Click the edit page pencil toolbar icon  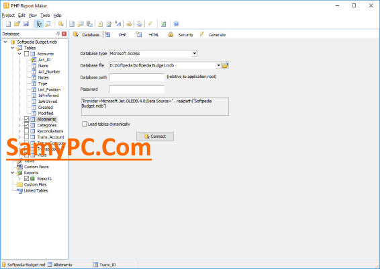(x=109, y=24)
